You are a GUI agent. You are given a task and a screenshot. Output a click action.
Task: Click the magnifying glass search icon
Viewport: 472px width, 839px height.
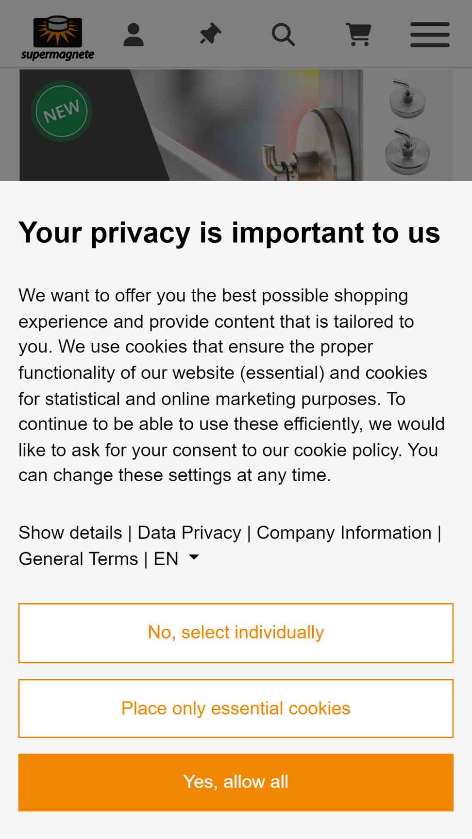pyautogui.click(x=283, y=35)
